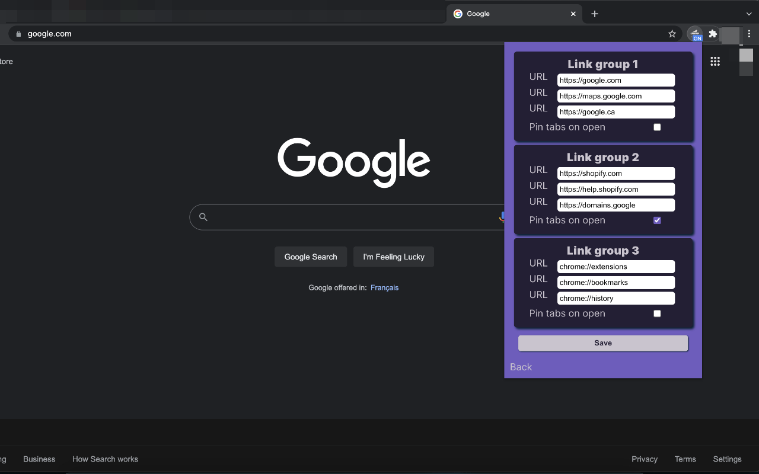Edit the https://maps.google.com URL field
Image resolution: width=759 pixels, height=474 pixels.
(616, 96)
